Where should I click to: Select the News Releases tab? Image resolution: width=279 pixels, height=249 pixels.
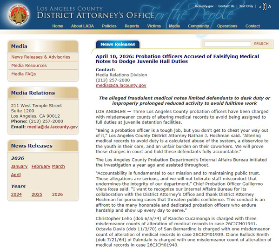click(117, 44)
